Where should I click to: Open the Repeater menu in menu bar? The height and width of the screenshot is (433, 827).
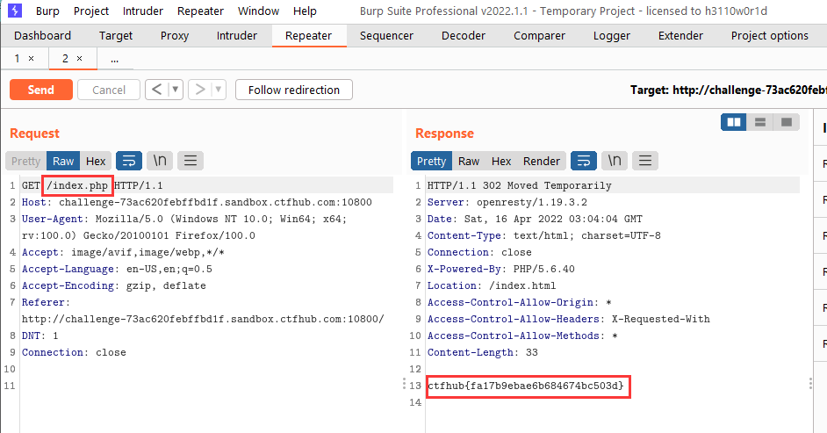coord(200,11)
